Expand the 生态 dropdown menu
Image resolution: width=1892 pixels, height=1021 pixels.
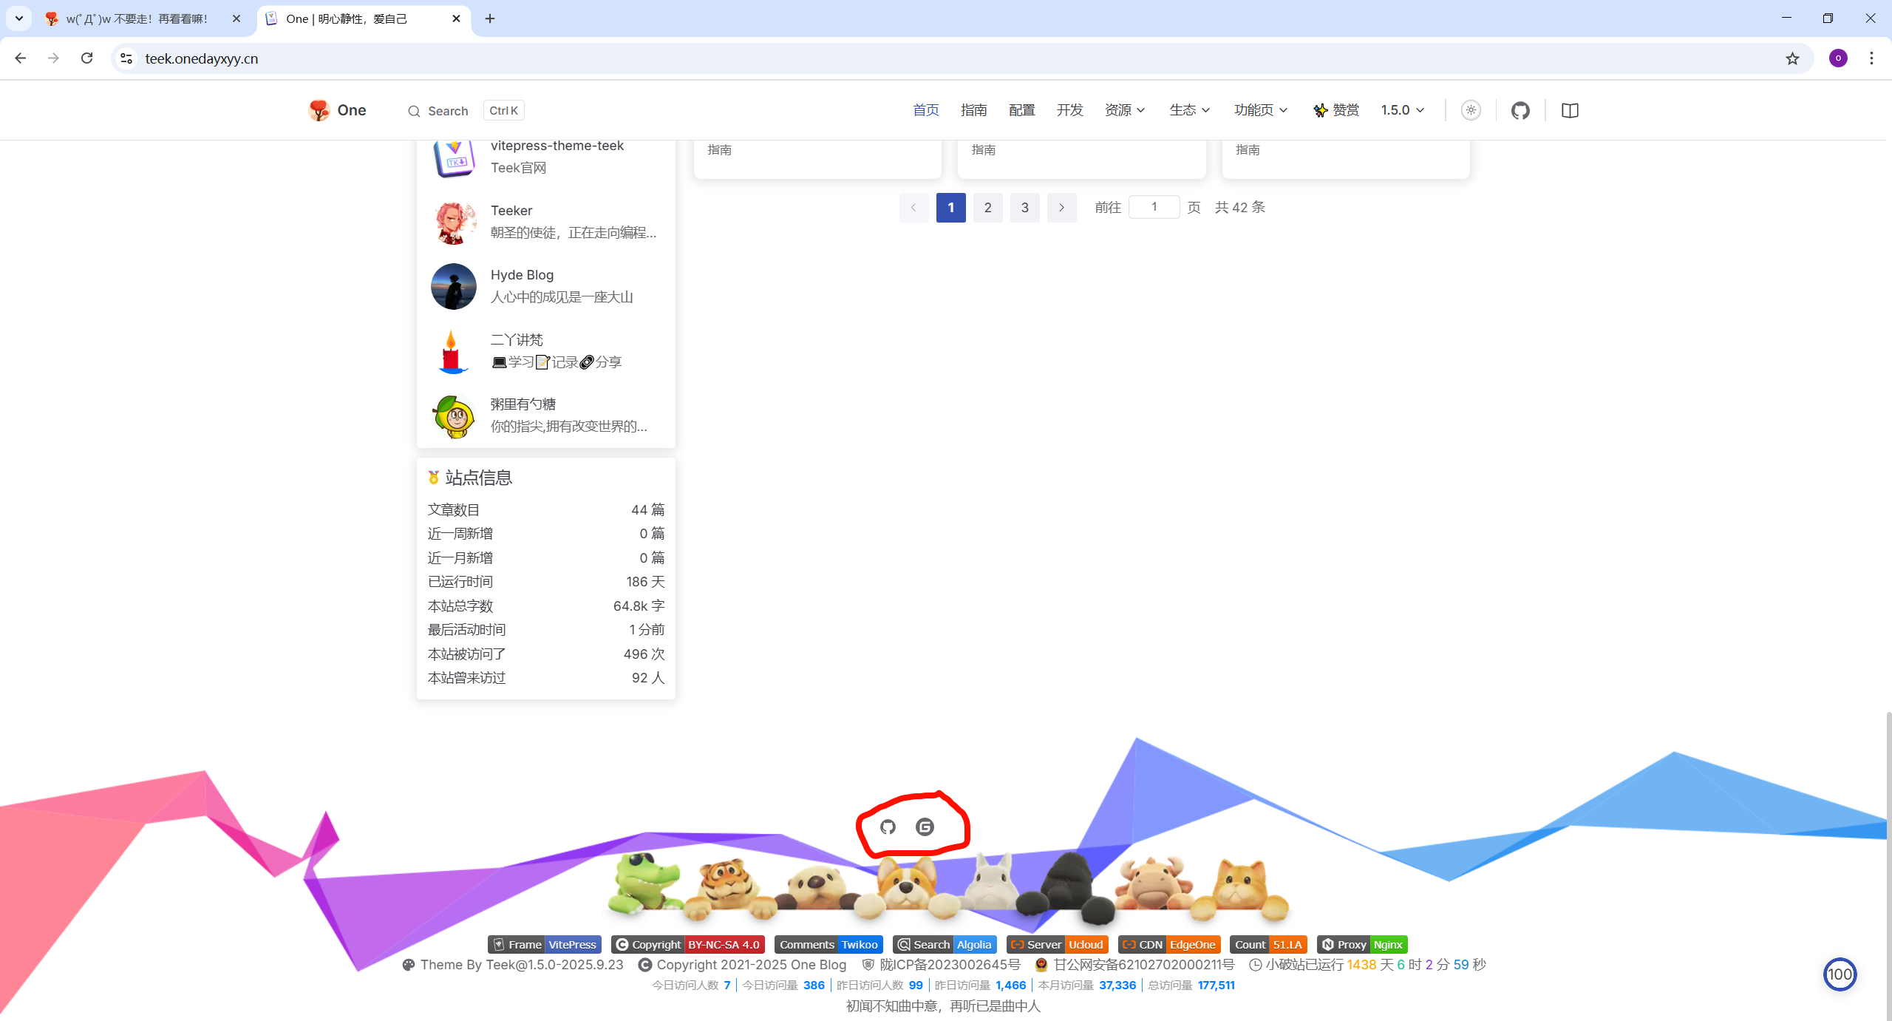(x=1189, y=110)
